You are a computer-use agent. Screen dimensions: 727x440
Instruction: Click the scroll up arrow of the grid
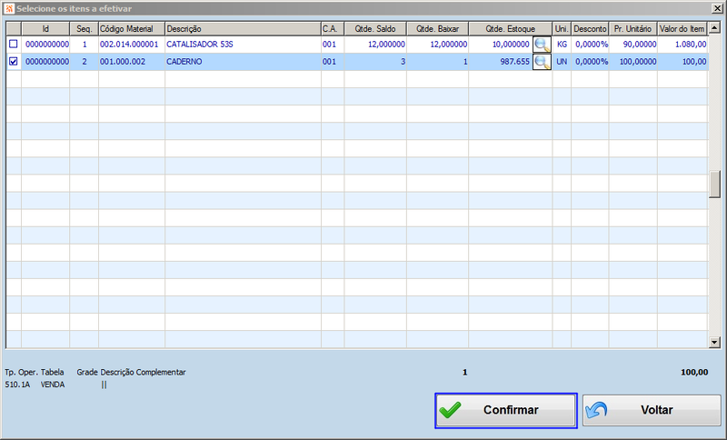(x=714, y=28)
